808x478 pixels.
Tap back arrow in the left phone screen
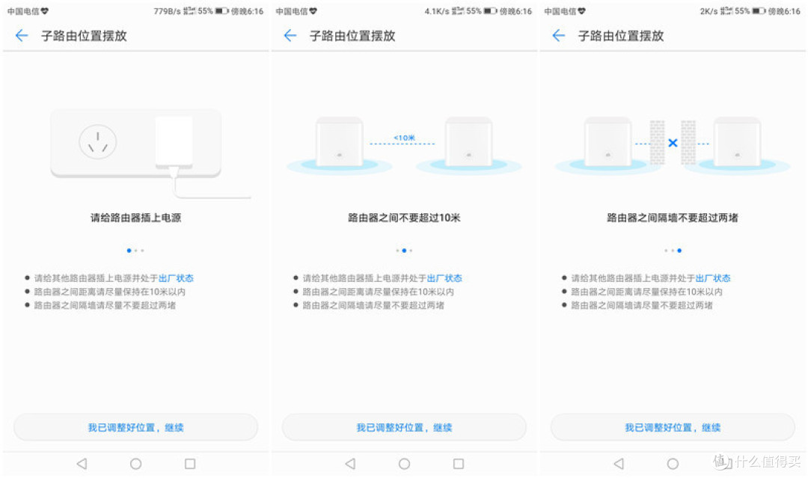(22, 36)
